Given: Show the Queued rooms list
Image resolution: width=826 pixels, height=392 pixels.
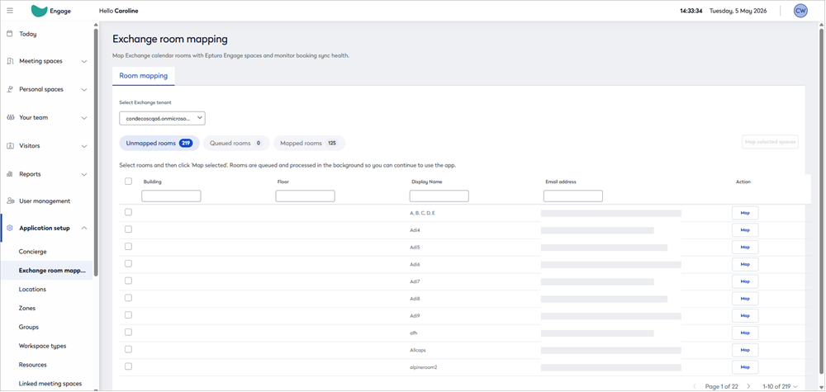Looking at the screenshot, I should 236,143.
